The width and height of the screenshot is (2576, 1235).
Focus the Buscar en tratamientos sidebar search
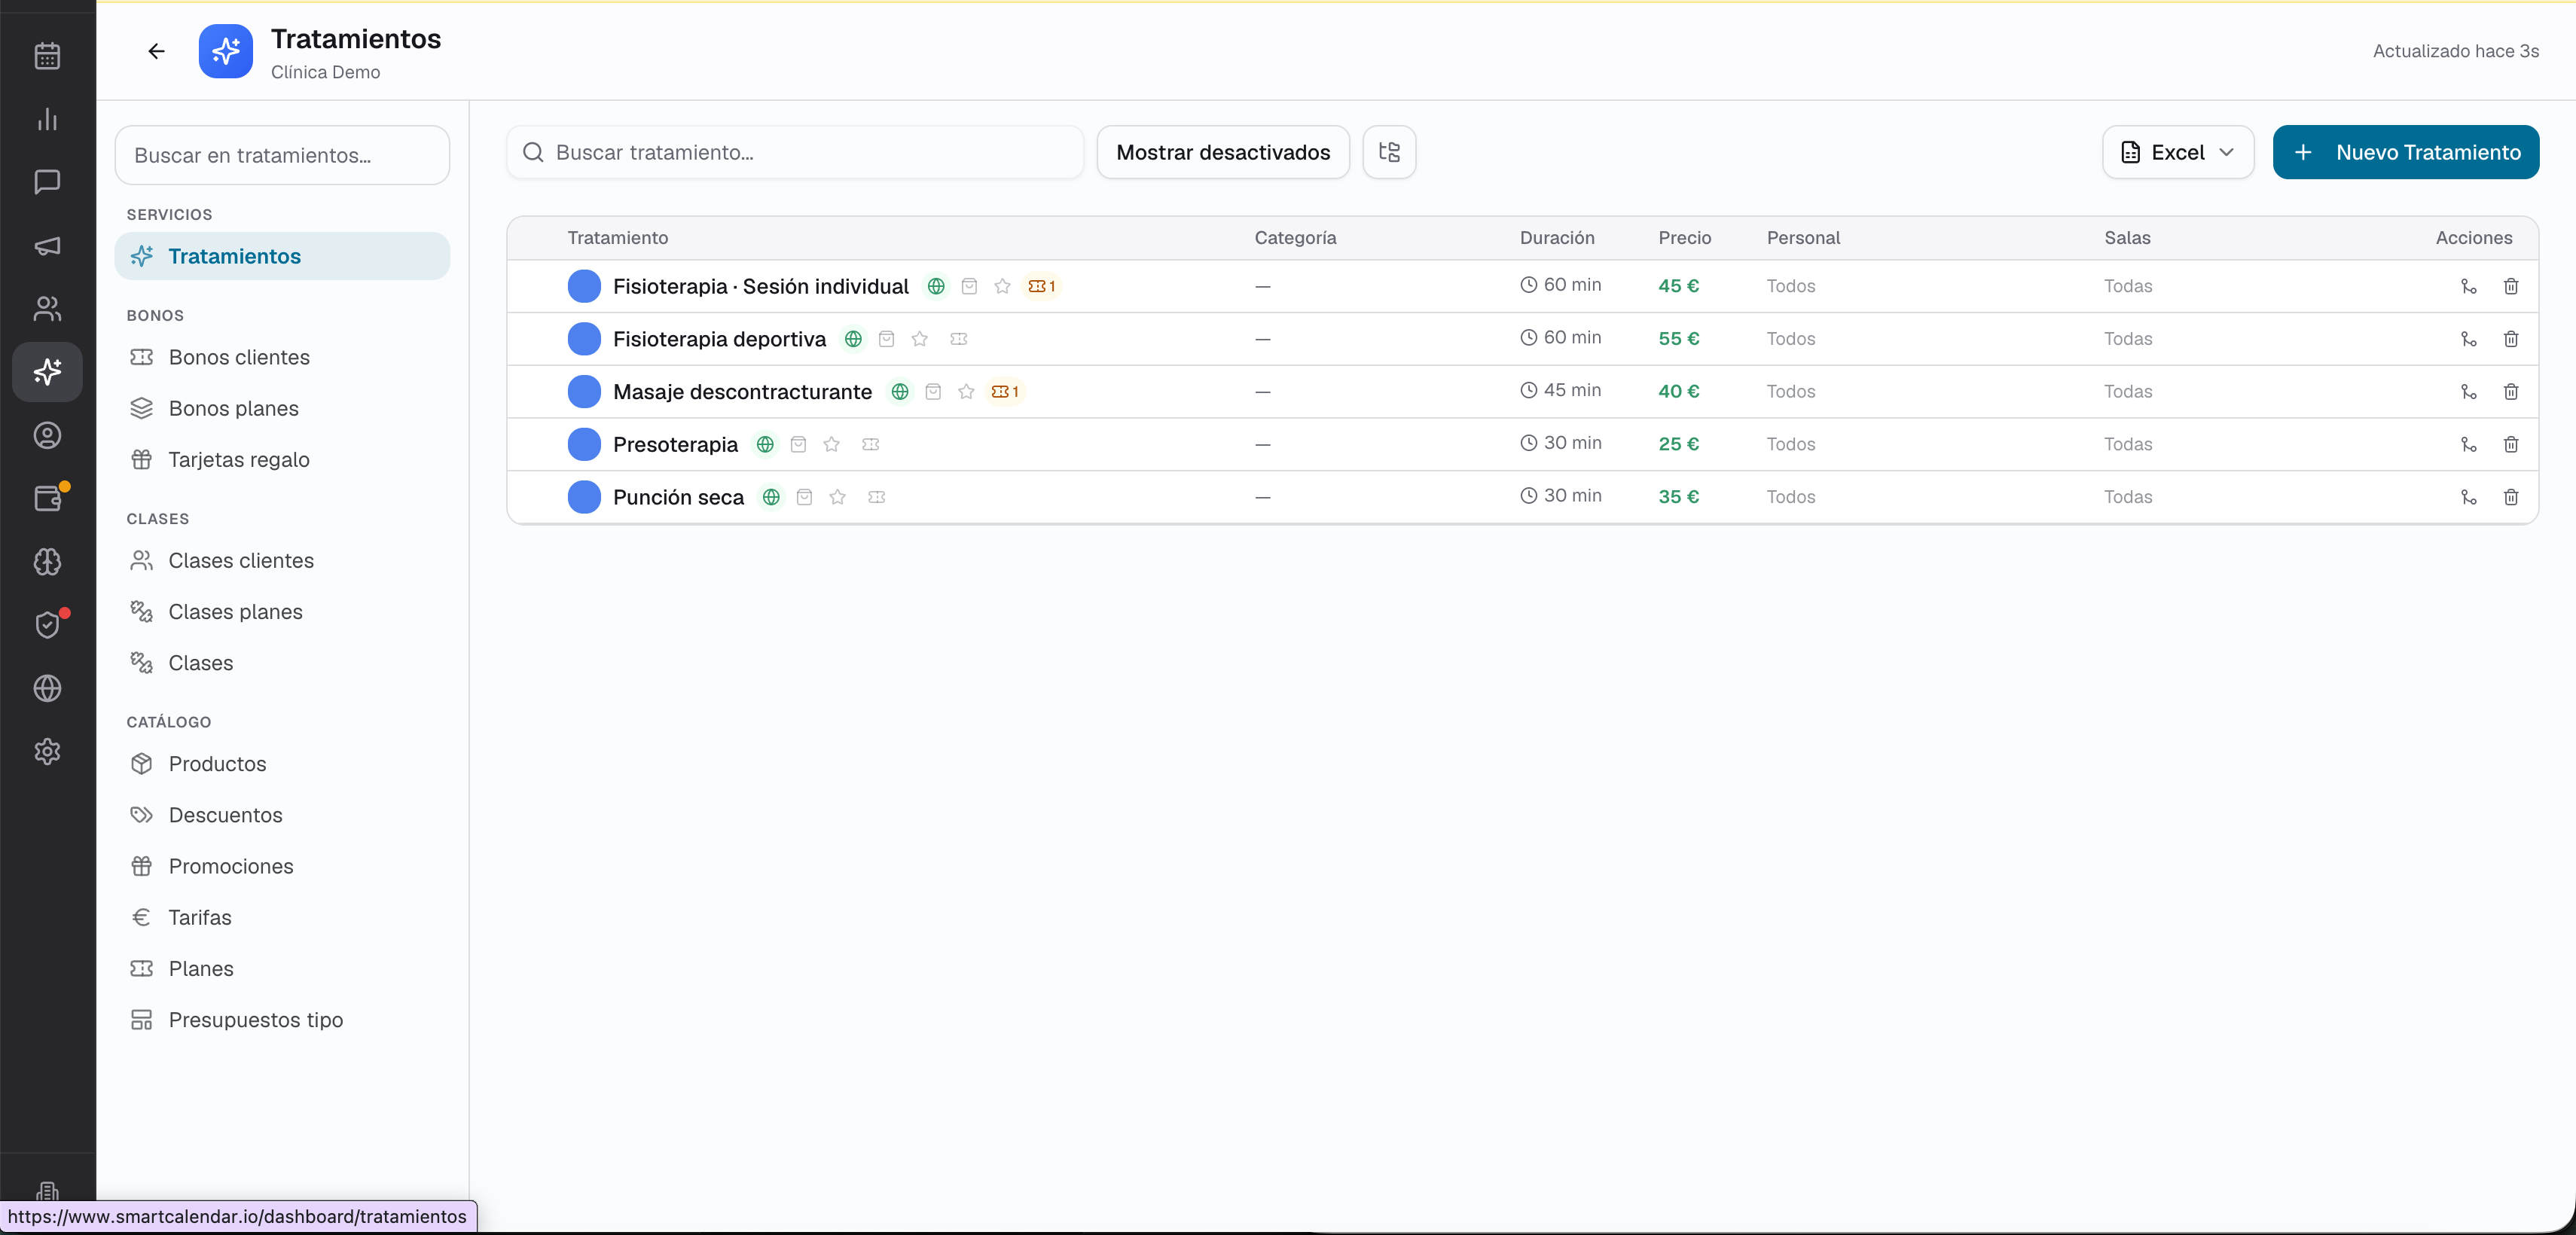pyautogui.click(x=282, y=155)
